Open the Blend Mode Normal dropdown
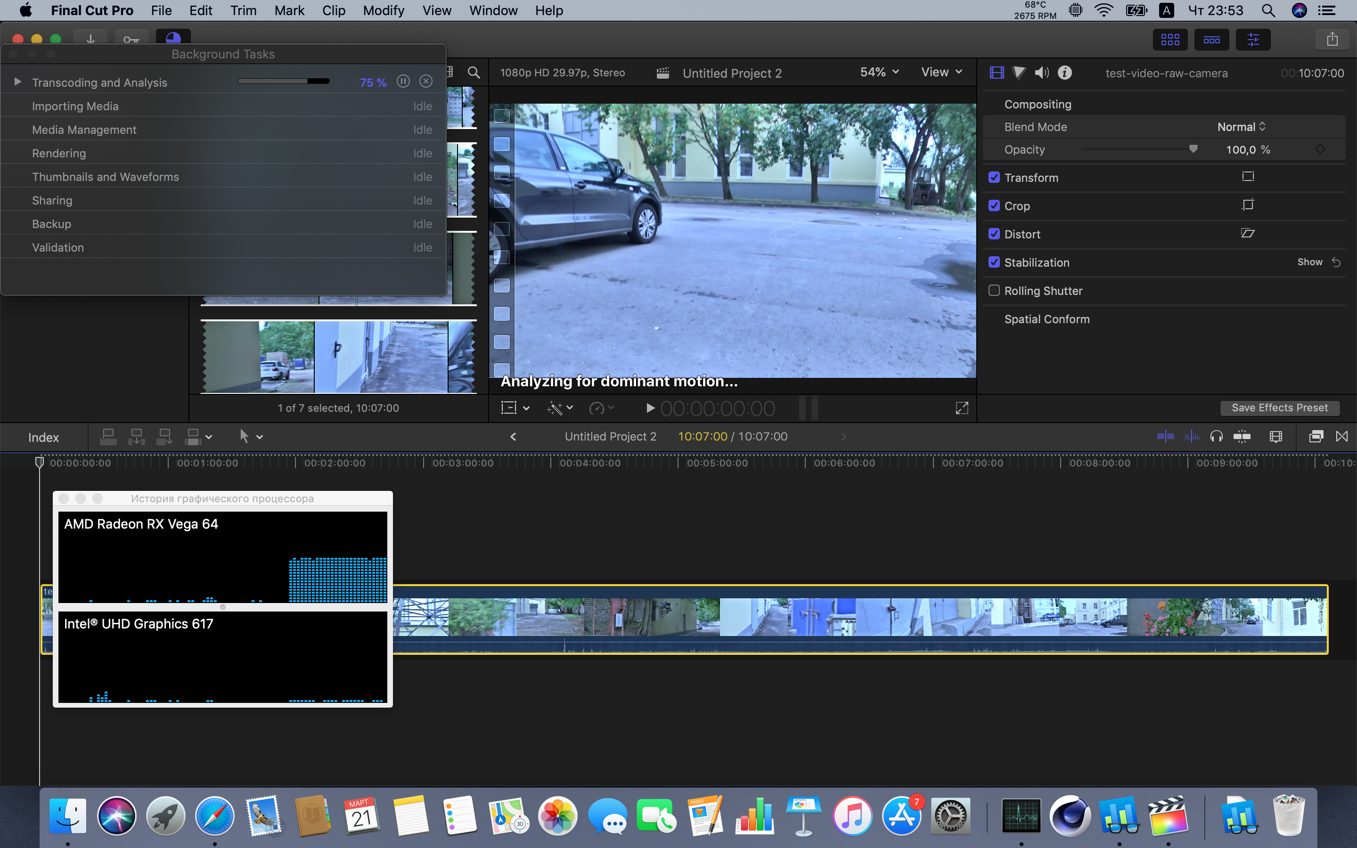Screen dimensions: 1357x848 [1241, 127]
